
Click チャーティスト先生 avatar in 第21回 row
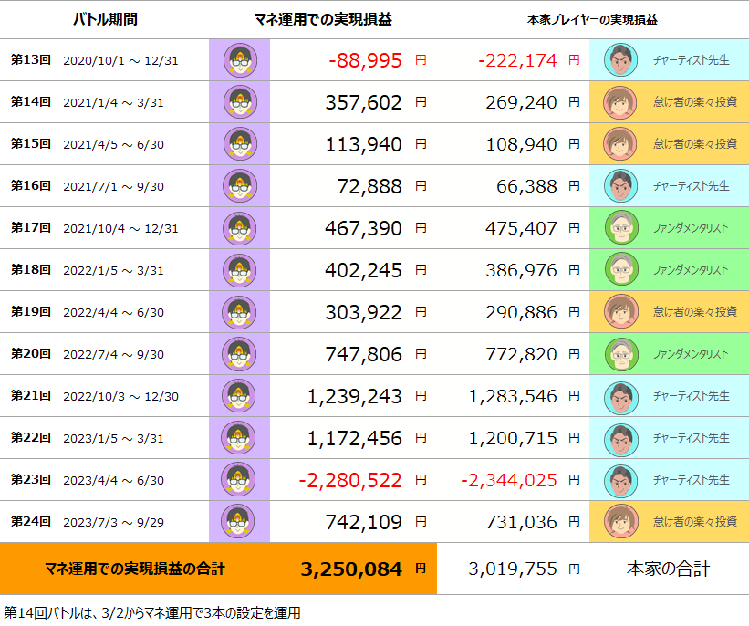click(x=620, y=396)
